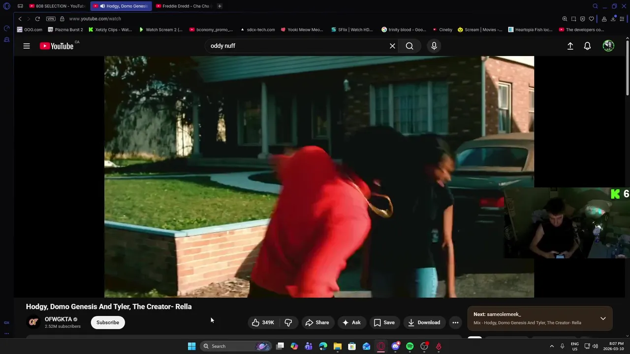Like the video (349K)
Screen dimensions: 630x354
[x=263, y=323]
